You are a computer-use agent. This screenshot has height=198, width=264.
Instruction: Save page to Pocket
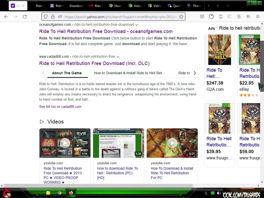click(202, 16)
